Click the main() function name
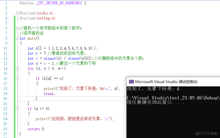 (33, 38)
